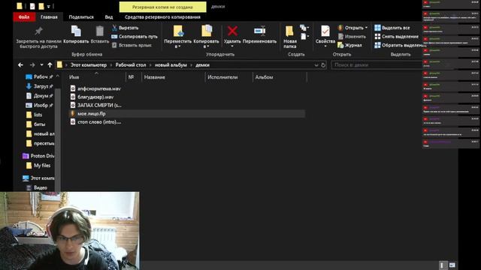Select file ЗАПАХ СМЕРТИ
The image size is (481, 270).
pyautogui.click(x=95, y=105)
